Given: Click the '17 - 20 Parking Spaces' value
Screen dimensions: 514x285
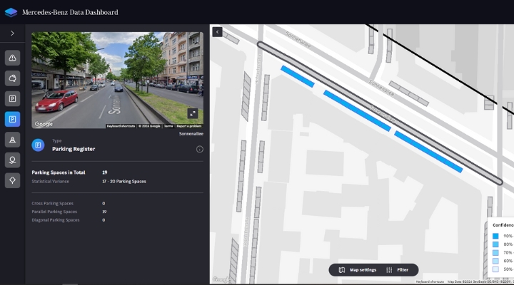Looking at the screenshot, I should click(x=124, y=181).
